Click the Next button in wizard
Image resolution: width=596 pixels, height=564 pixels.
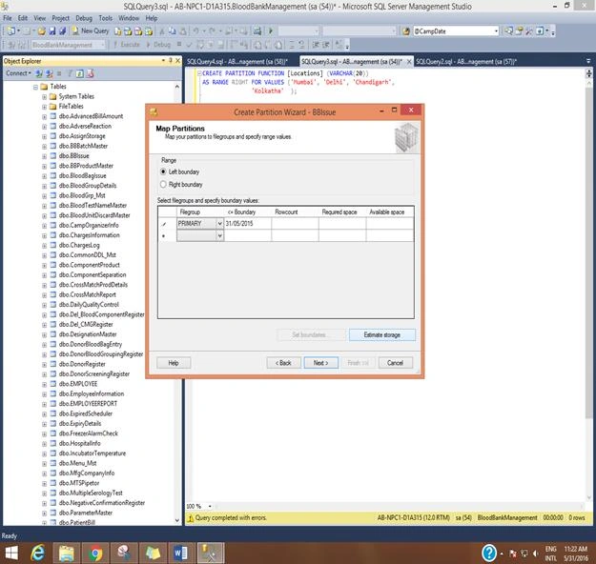pos(320,363)
